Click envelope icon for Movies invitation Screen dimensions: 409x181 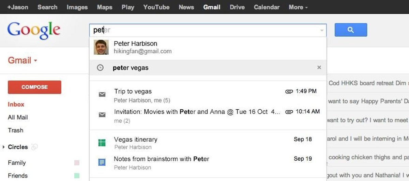tap(102, 115)
